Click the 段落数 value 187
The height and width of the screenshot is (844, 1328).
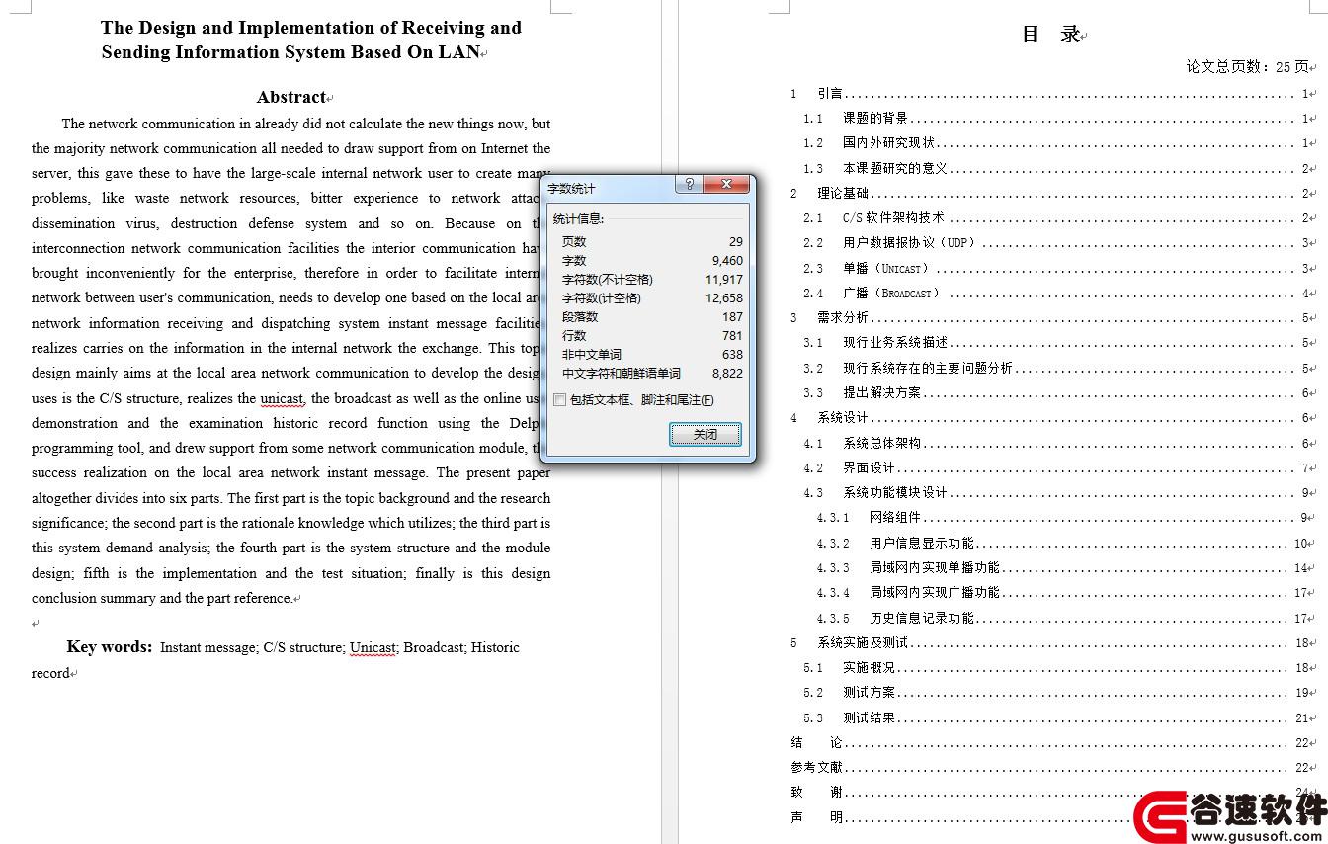pyautogui.click(x=732, y=316)
